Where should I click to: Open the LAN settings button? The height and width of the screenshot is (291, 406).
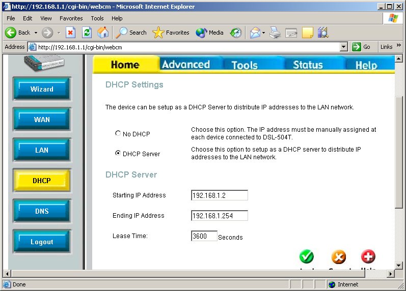click(42, 150)
